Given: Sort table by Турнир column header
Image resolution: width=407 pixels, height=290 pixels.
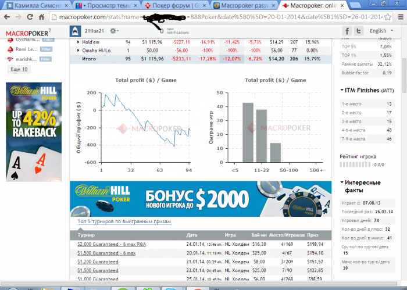Looking at the screenshot, I should click(86, 235).
